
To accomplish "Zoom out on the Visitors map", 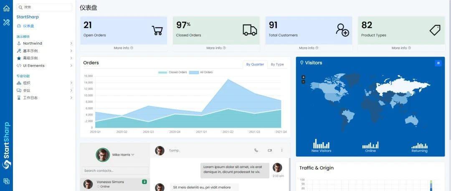I will coord(303,82).
